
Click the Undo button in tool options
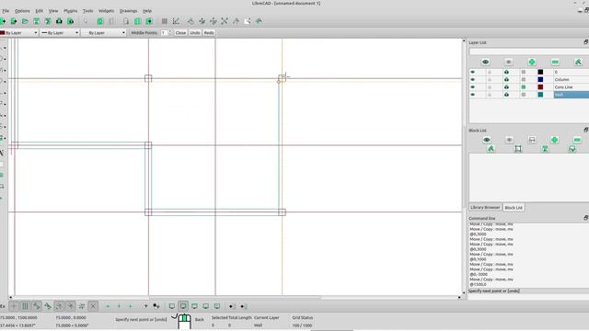point(195,33)
